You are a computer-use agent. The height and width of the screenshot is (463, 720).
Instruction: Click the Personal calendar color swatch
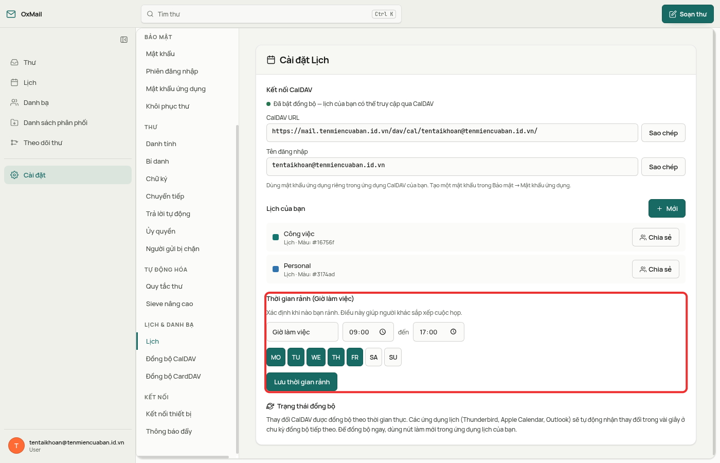click(x=276, y=269)
